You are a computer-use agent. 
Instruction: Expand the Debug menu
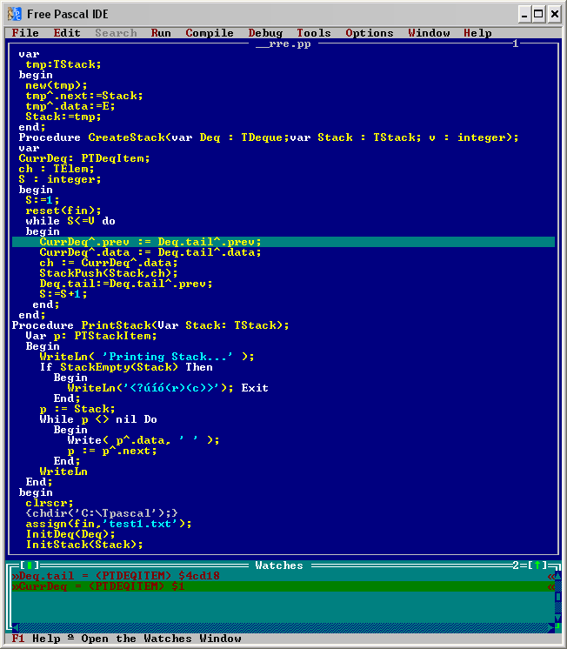pyautogui.click(x=265, y=33)
